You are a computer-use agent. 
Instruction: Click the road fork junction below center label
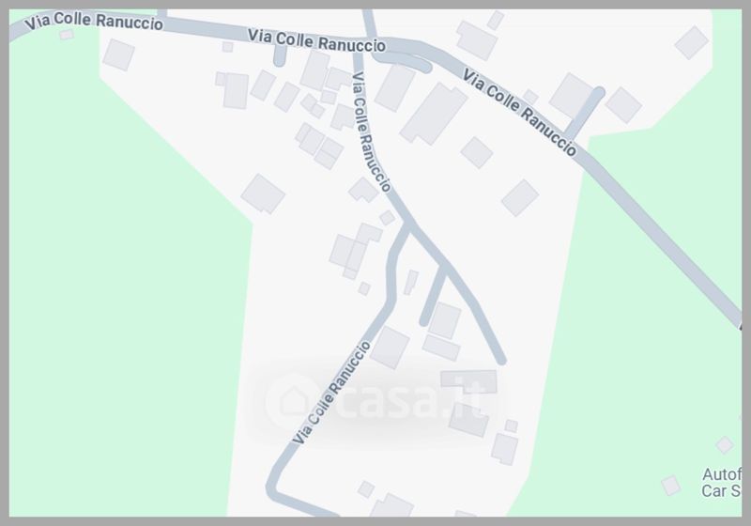[x=408, y=224]
